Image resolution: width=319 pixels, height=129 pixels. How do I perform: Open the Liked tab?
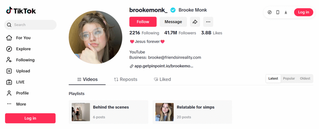[162, 79]
